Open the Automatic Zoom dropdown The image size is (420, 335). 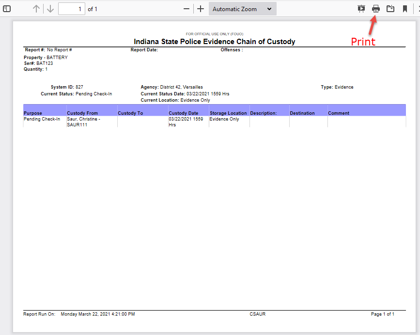click(242, 9)
